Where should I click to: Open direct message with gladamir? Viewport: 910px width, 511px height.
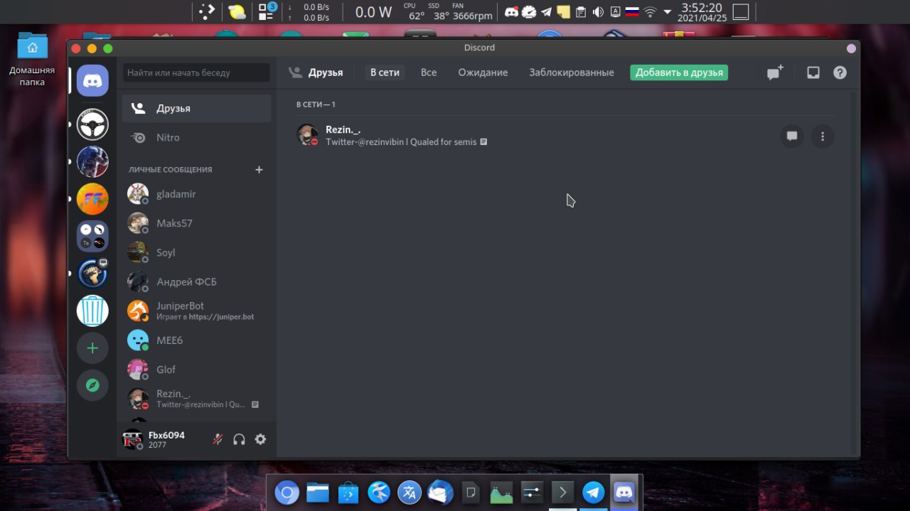(x=196, y=193)
